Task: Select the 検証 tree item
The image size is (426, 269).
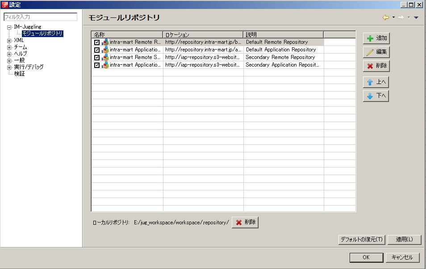Action: [19, 74]
